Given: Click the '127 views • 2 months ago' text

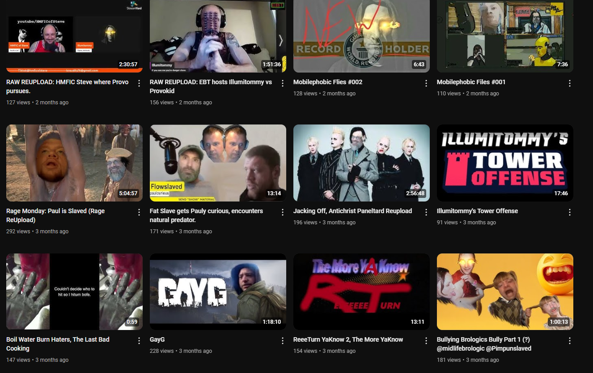Looking at the screenshot, I should point(38,103).
